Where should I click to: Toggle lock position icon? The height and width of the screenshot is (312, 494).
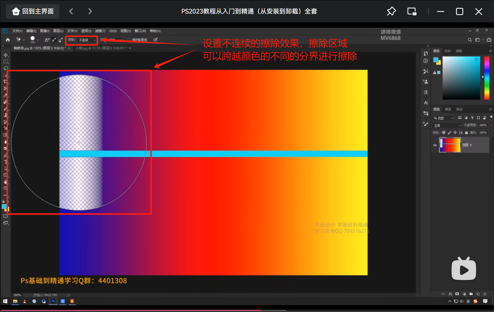[455, 133]
